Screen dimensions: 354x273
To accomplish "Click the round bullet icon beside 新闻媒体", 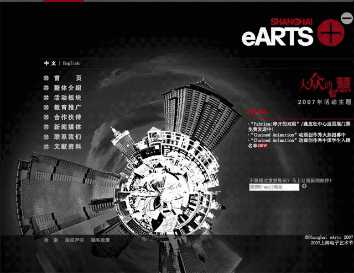I will (46, 127).
